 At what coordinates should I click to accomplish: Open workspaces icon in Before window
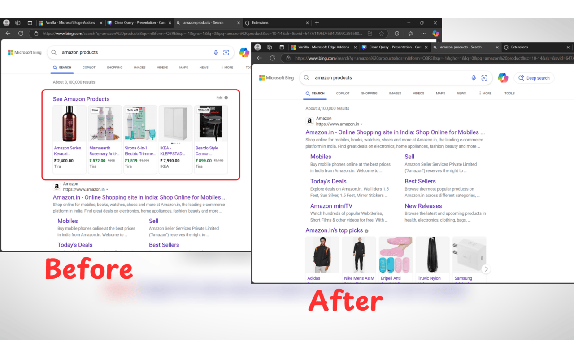point(18,23)
